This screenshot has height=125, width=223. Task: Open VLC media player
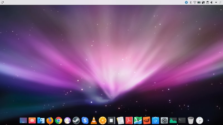tap(94, 120)
